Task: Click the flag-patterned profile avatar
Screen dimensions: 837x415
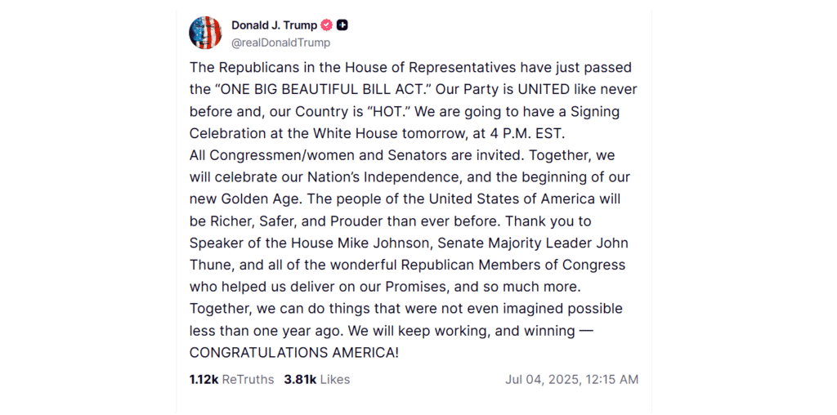Action: (205, 33)
